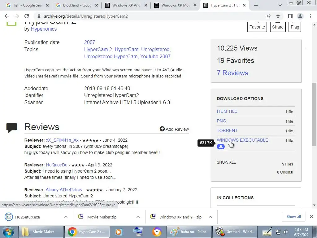
Task: Download the ITEM TILE file
Action: (227, 111)
